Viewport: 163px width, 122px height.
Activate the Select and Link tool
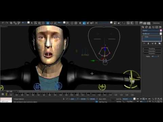11,23
